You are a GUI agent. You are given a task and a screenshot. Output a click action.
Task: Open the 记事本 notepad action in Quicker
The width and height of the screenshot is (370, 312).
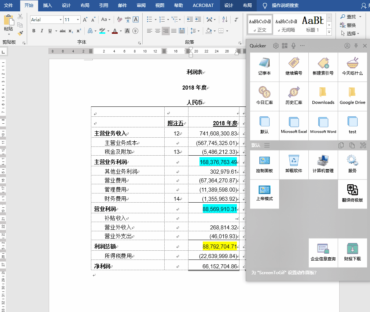264,66
